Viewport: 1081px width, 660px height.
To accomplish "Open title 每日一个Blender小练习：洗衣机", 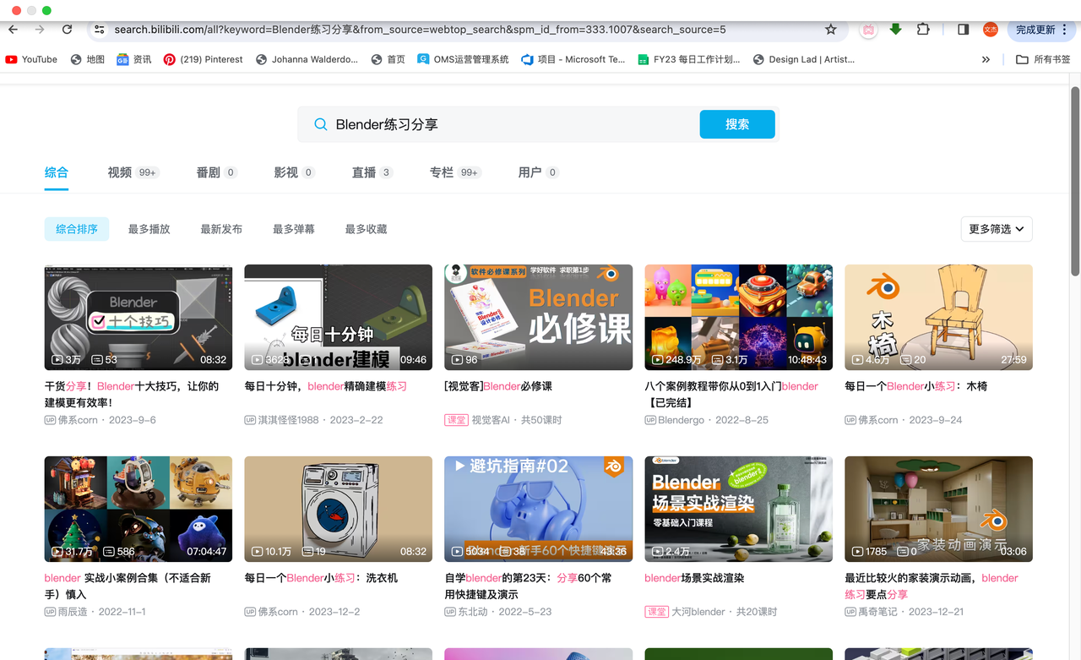I will click(x=321, y=578).
